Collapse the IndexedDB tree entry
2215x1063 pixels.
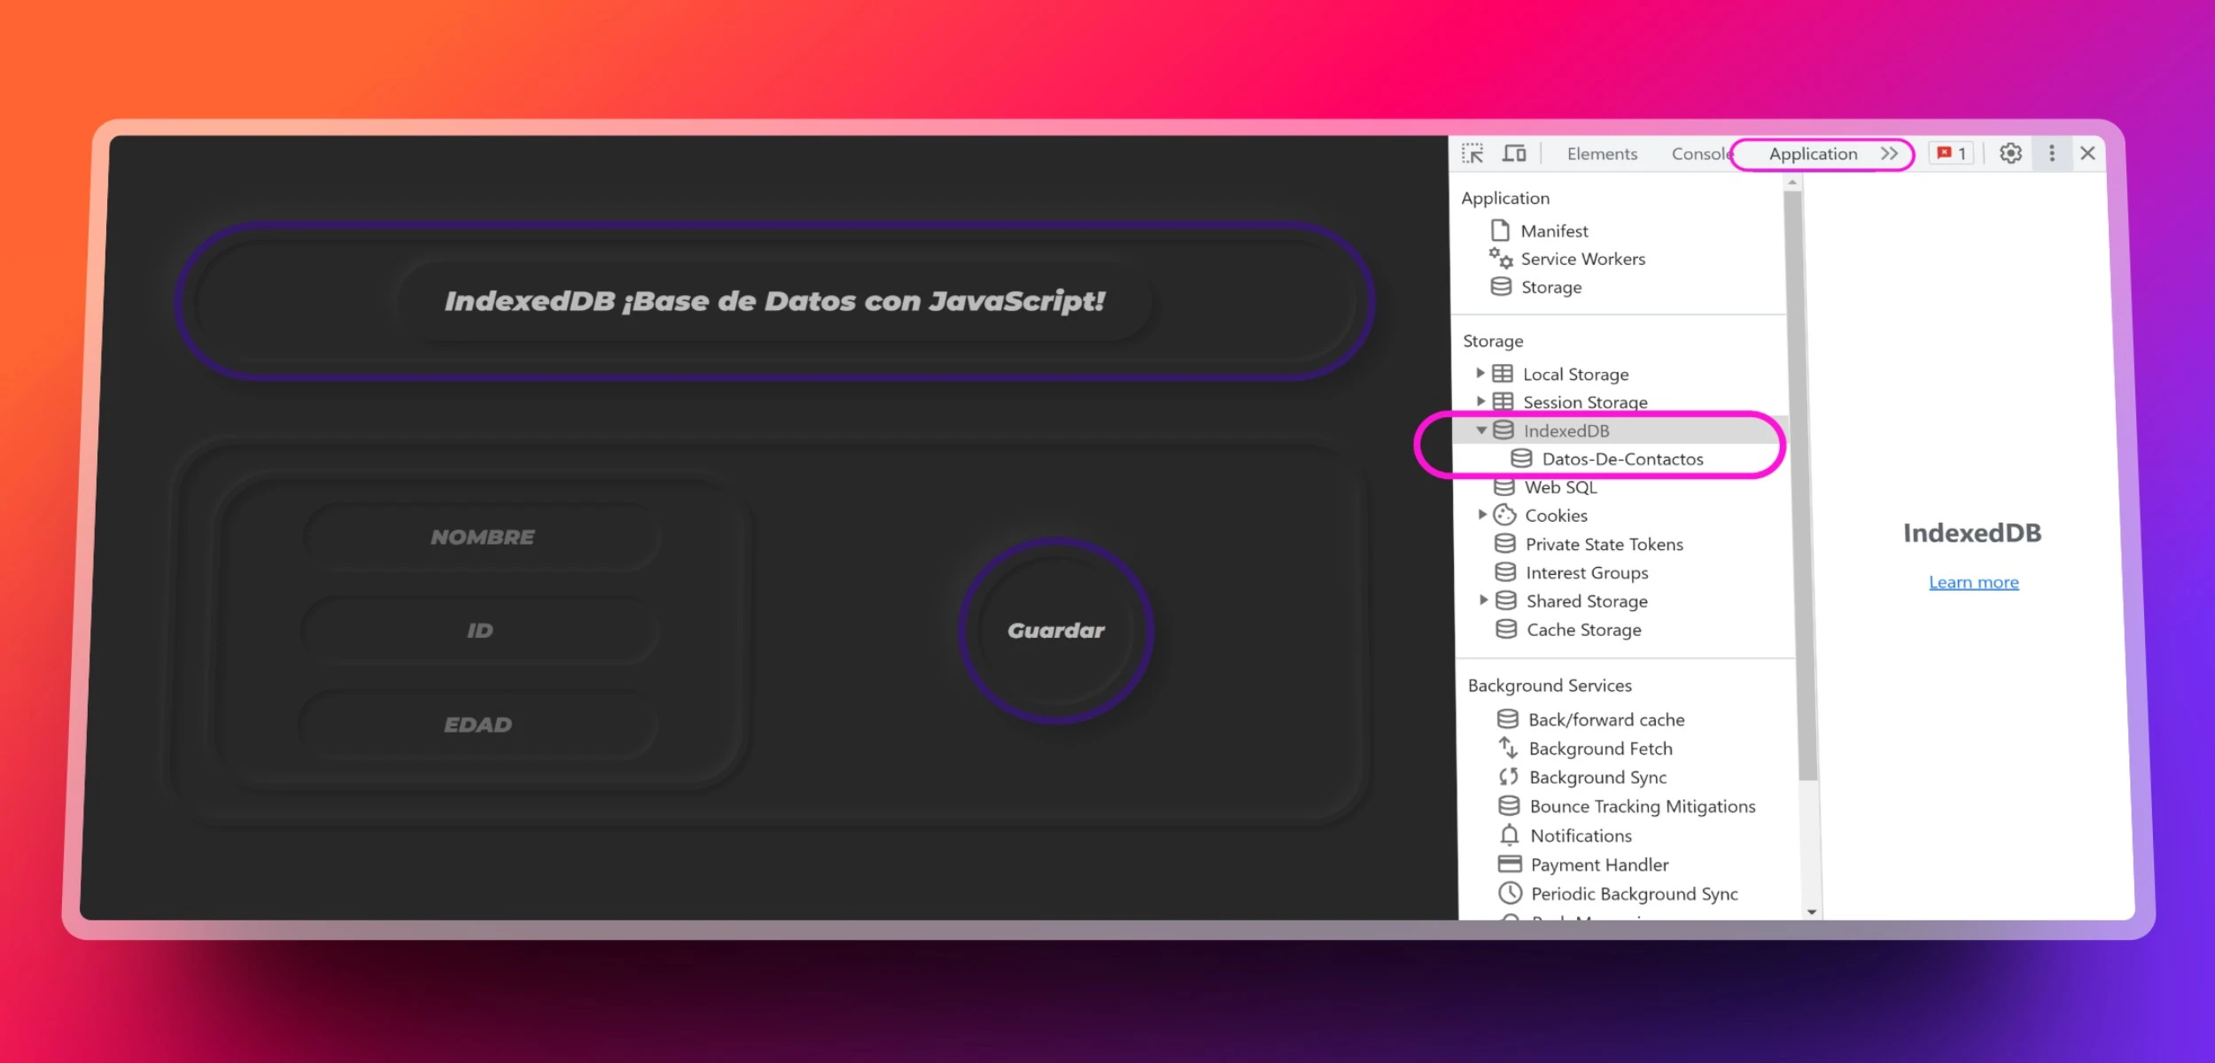tap(1482, 430)
